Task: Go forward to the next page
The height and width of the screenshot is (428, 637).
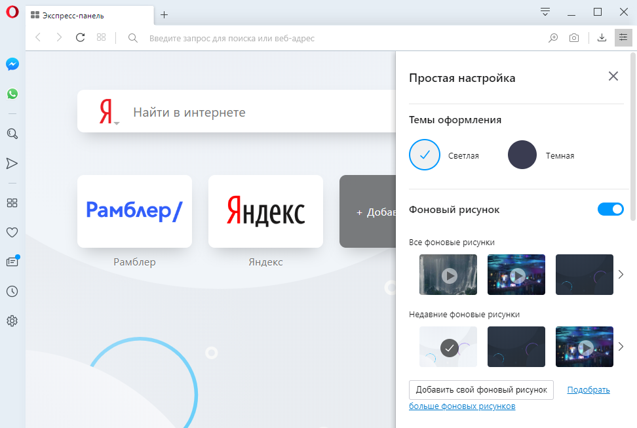Action: pos(60,38)
